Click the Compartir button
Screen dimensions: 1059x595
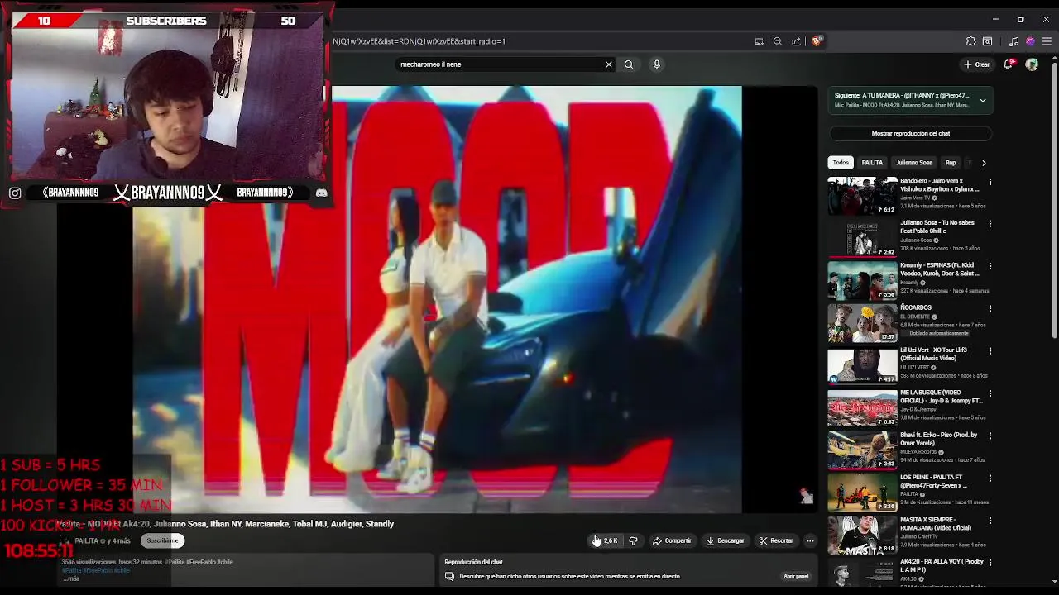672,540
